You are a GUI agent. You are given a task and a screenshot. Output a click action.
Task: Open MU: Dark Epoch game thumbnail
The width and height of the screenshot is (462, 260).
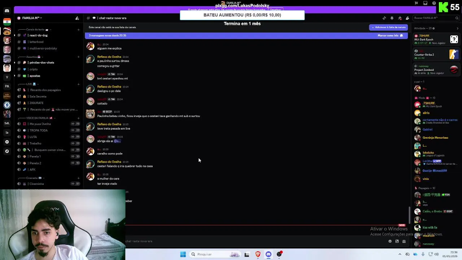[454, 39]
